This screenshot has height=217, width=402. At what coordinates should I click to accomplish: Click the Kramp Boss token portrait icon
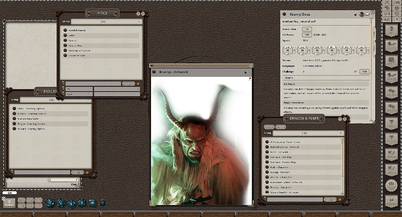361,14
